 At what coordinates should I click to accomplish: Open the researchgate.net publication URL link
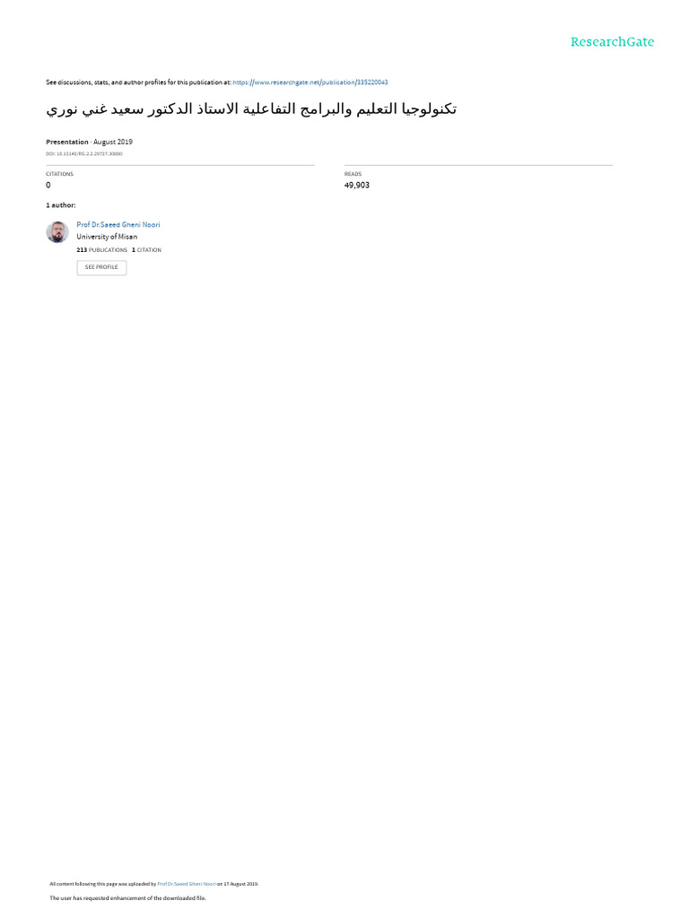click(x=310, y=82)
